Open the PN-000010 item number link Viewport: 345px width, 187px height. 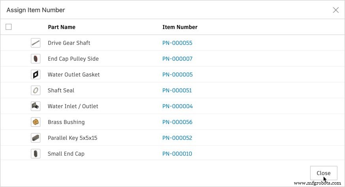[x=177, y=154]
